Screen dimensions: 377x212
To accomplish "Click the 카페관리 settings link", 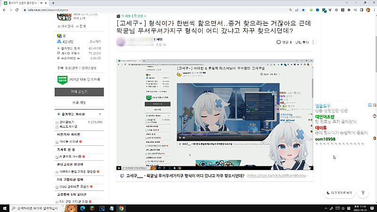I will (66, 26).
